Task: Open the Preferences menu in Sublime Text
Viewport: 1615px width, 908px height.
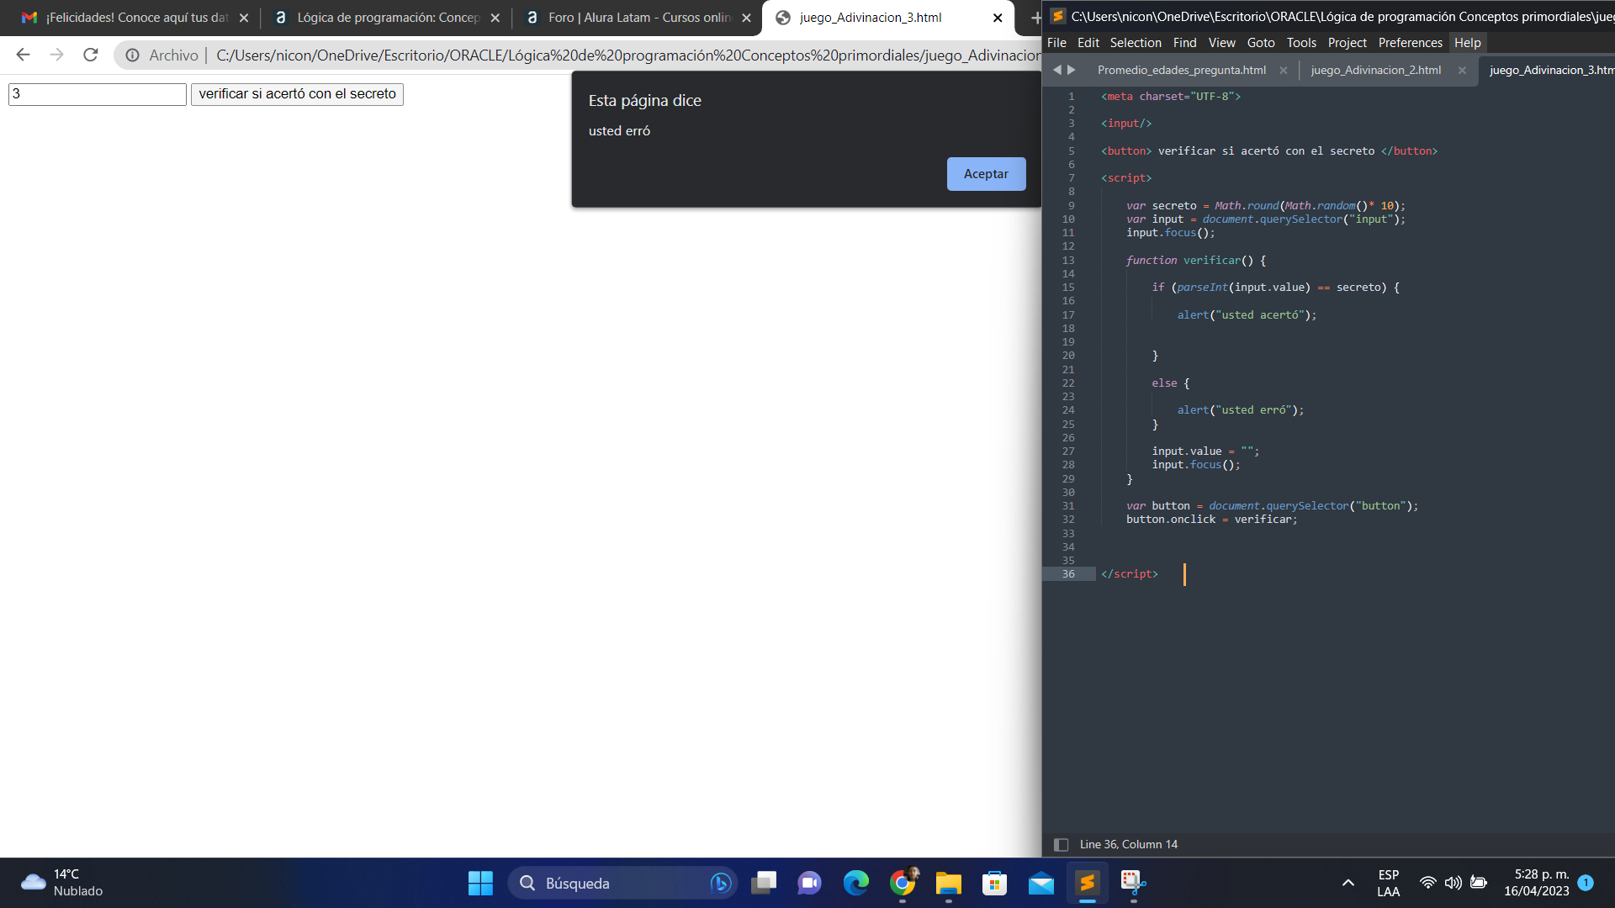Action: tap(1410, 43)
